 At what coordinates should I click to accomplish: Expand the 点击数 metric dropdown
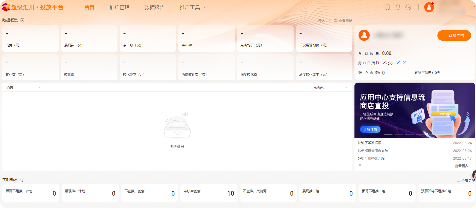point(331,87)
